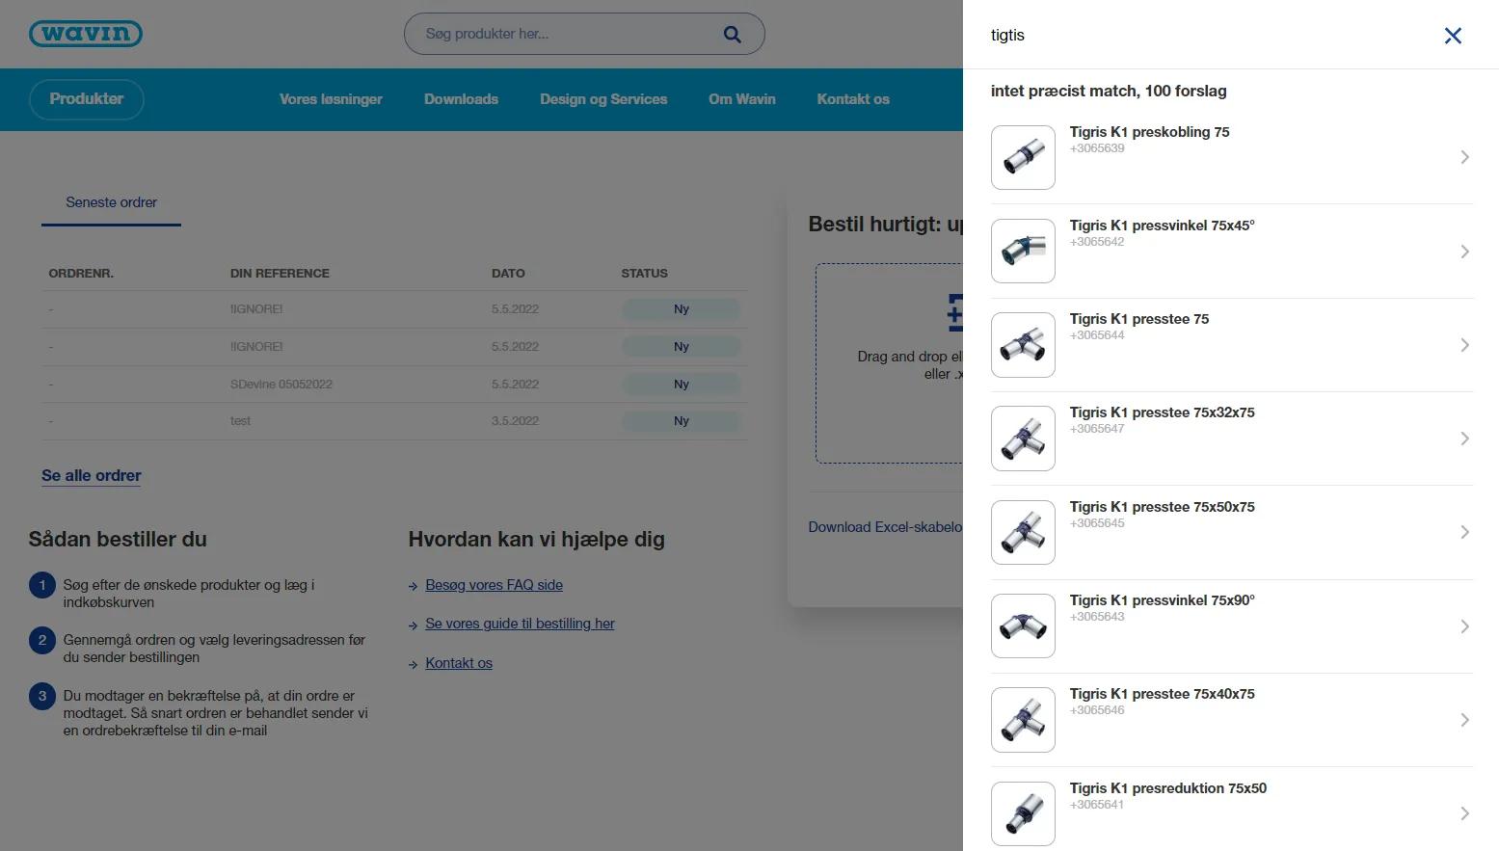Click Download Excel-skabelon link
The width and height of the screenshot is (1499, 851).
coord(885,527)
